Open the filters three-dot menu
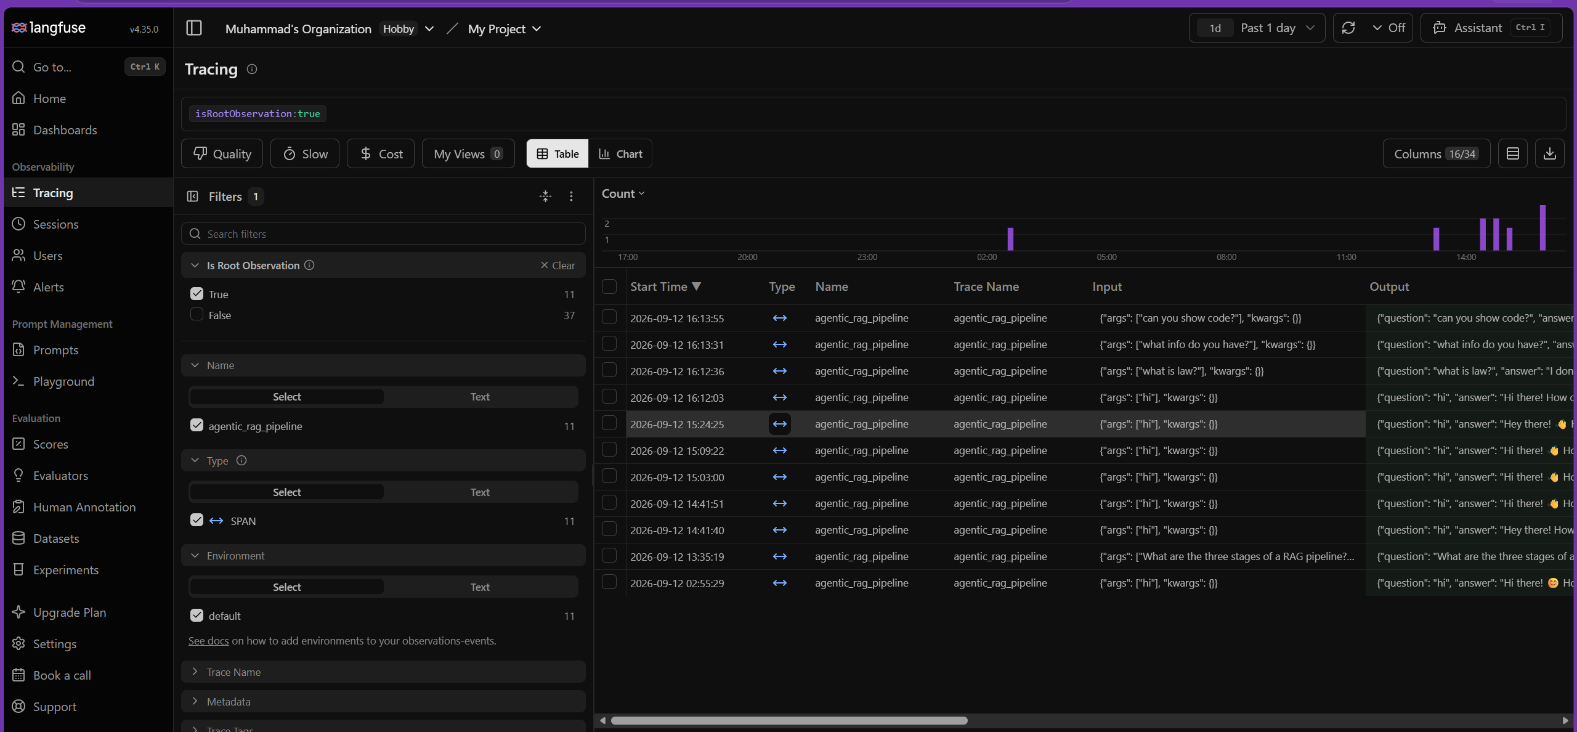Image resolution: width=1577 pixels, height=732 pixels. point(571,197)
